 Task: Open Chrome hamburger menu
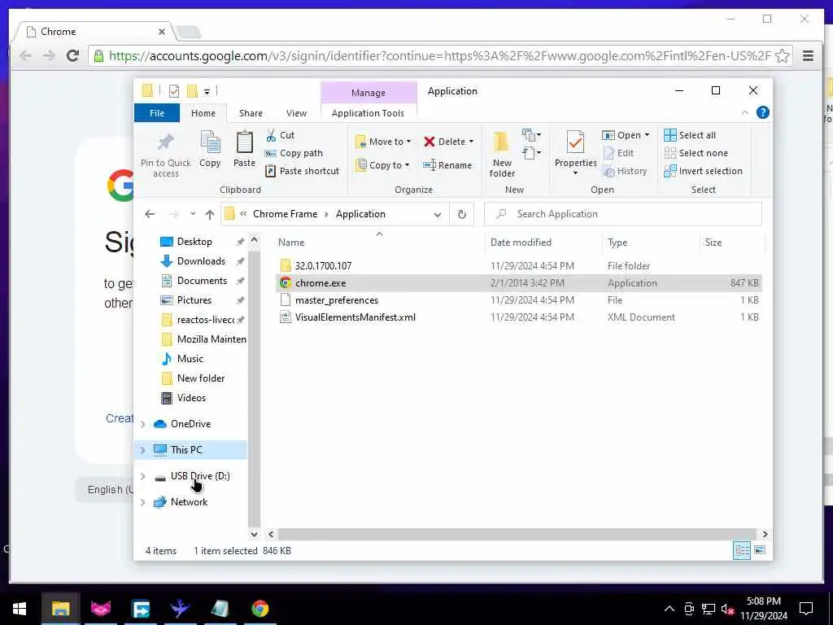click(x=808, y=55)
